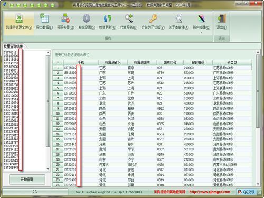Sort by the 卡类型 column header
The width and height of the screenshot is (264, 198).
[x=232, y=62]
